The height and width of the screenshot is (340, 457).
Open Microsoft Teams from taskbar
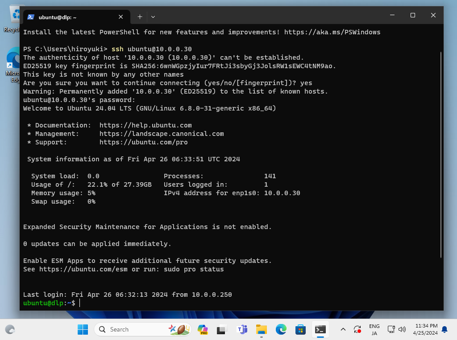click(242, 329)
